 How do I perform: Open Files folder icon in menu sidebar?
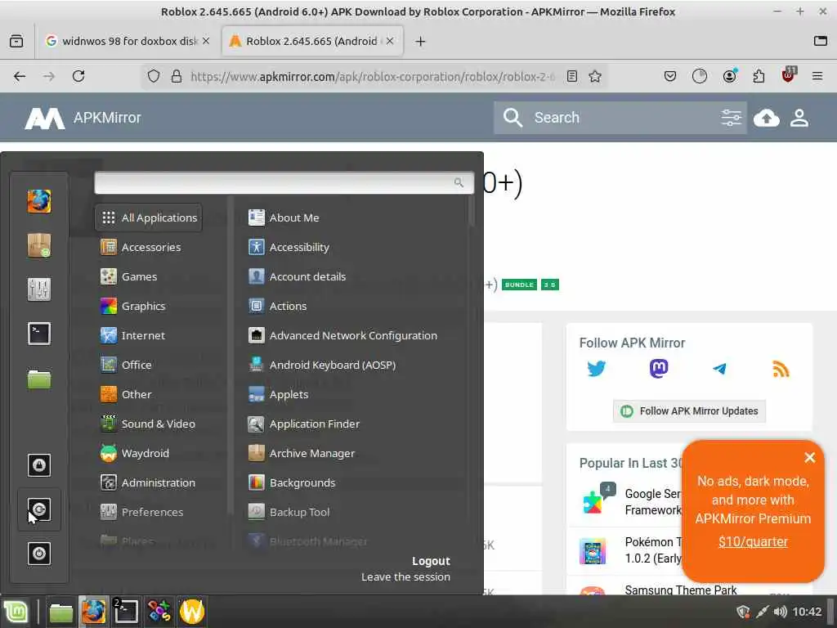(39, 379)
